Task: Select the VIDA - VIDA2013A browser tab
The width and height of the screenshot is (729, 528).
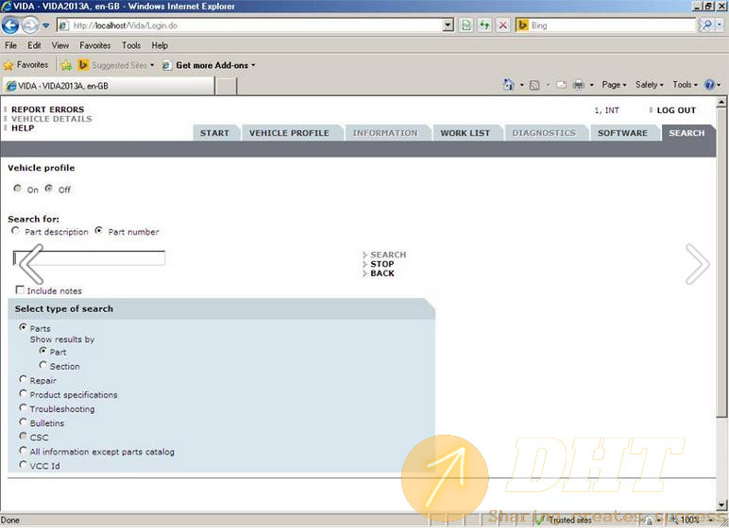Action: click(110, 86)
